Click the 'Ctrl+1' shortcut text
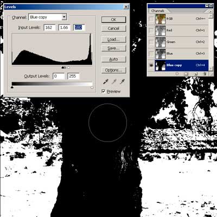 tap(200, 30)
